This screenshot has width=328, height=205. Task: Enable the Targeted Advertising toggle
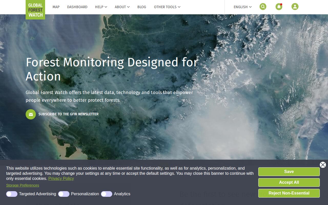click(12, 194)
